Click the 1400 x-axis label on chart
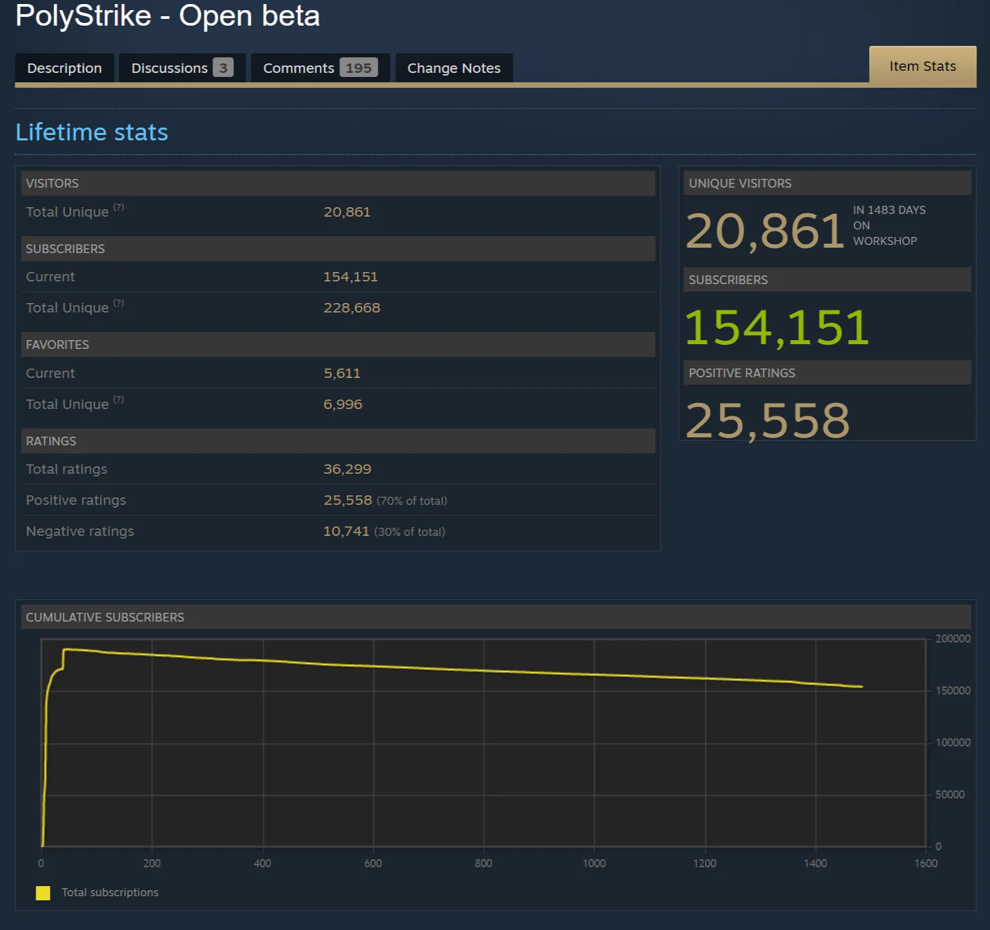This screenshot has width=990, height=930. pyautogui.click(x=815, y=863)
